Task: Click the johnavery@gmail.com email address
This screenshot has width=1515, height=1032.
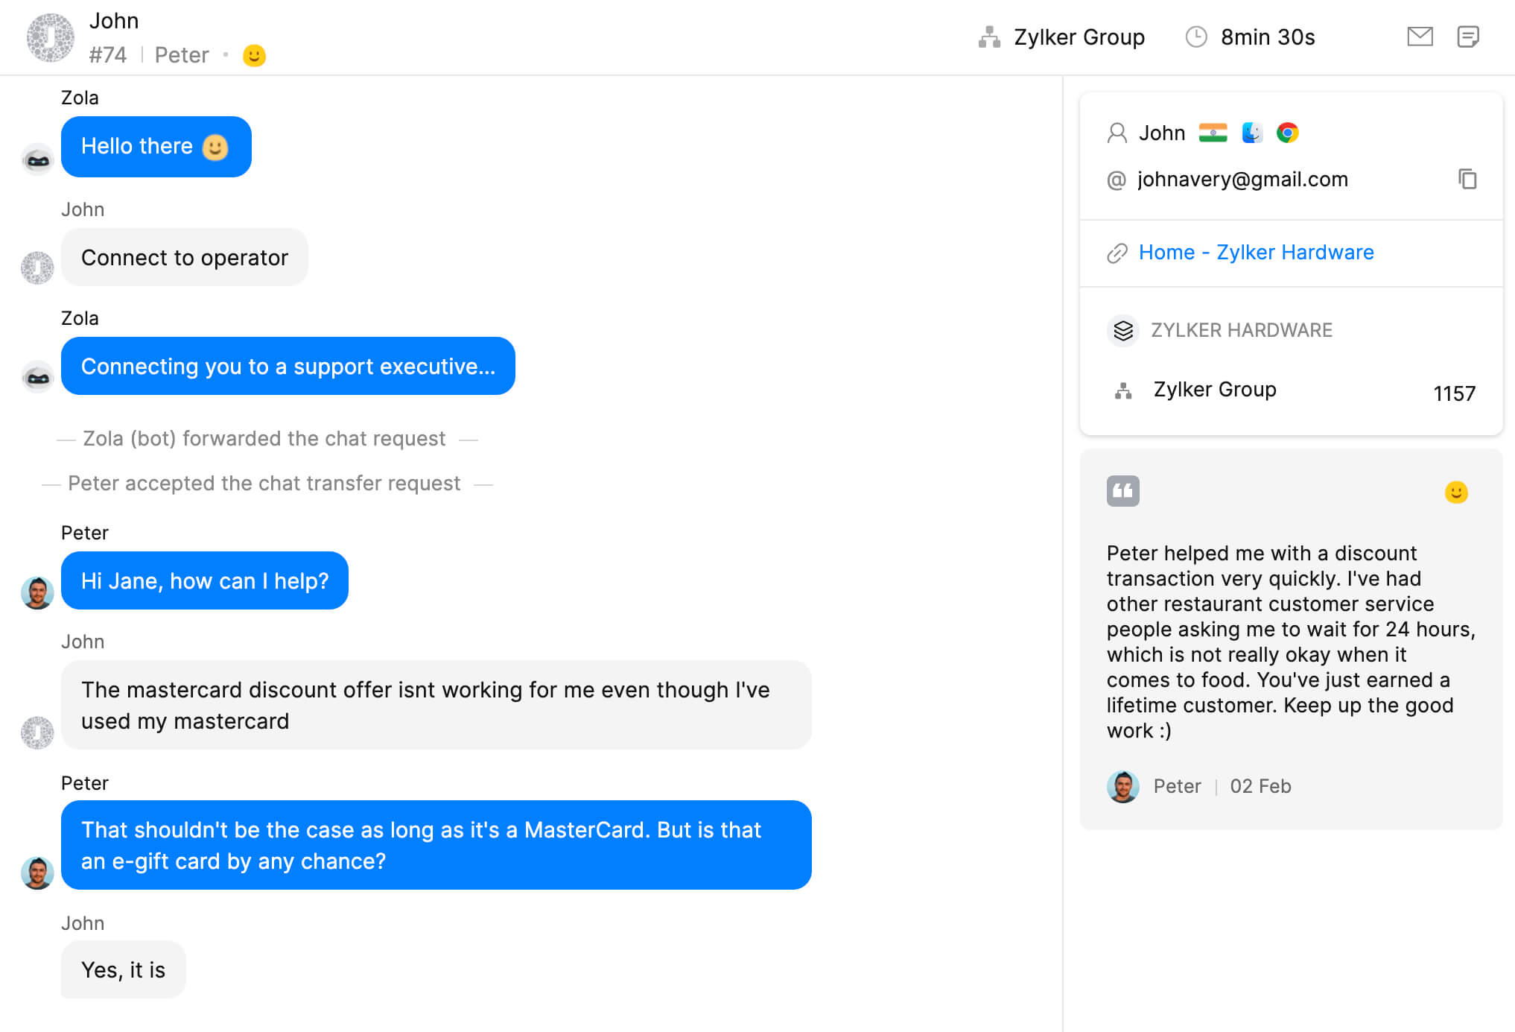Action: tap(1242, 179)
